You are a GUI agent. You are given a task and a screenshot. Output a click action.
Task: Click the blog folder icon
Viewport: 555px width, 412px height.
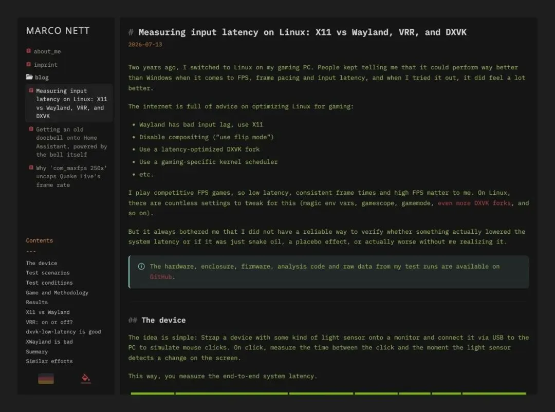(29, 77)
